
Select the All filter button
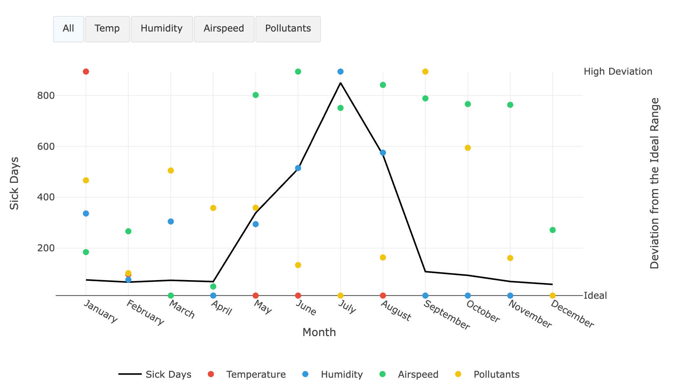pyautogui.click(x=69, y=29)
